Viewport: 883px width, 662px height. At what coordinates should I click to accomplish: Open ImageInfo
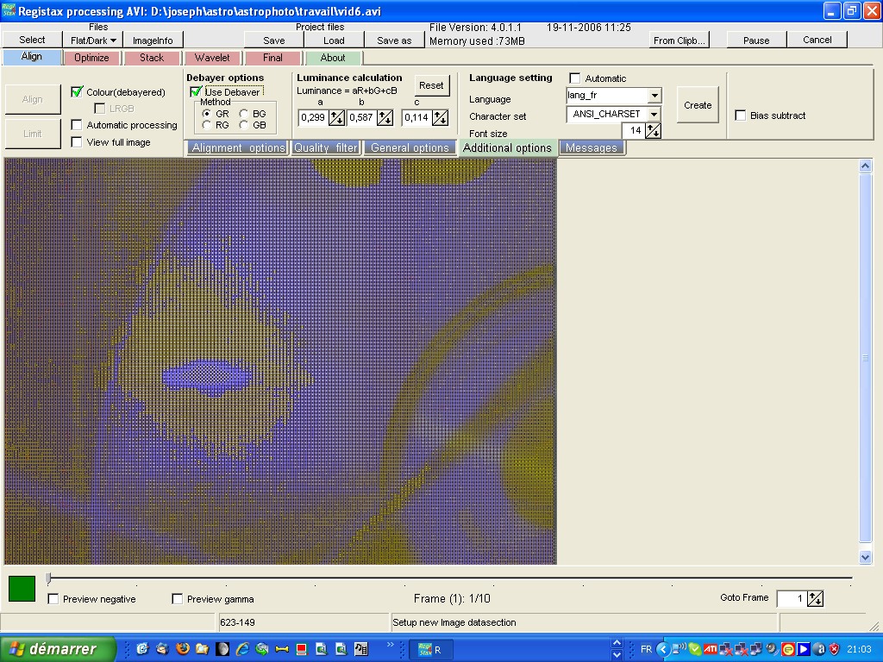(153, 40)
